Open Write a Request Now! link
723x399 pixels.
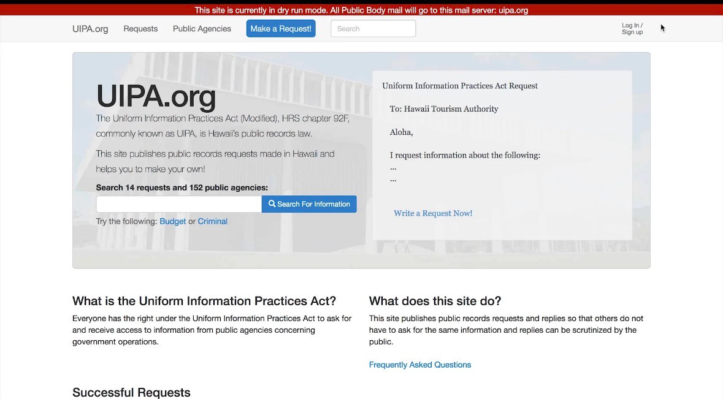(433, 213)
